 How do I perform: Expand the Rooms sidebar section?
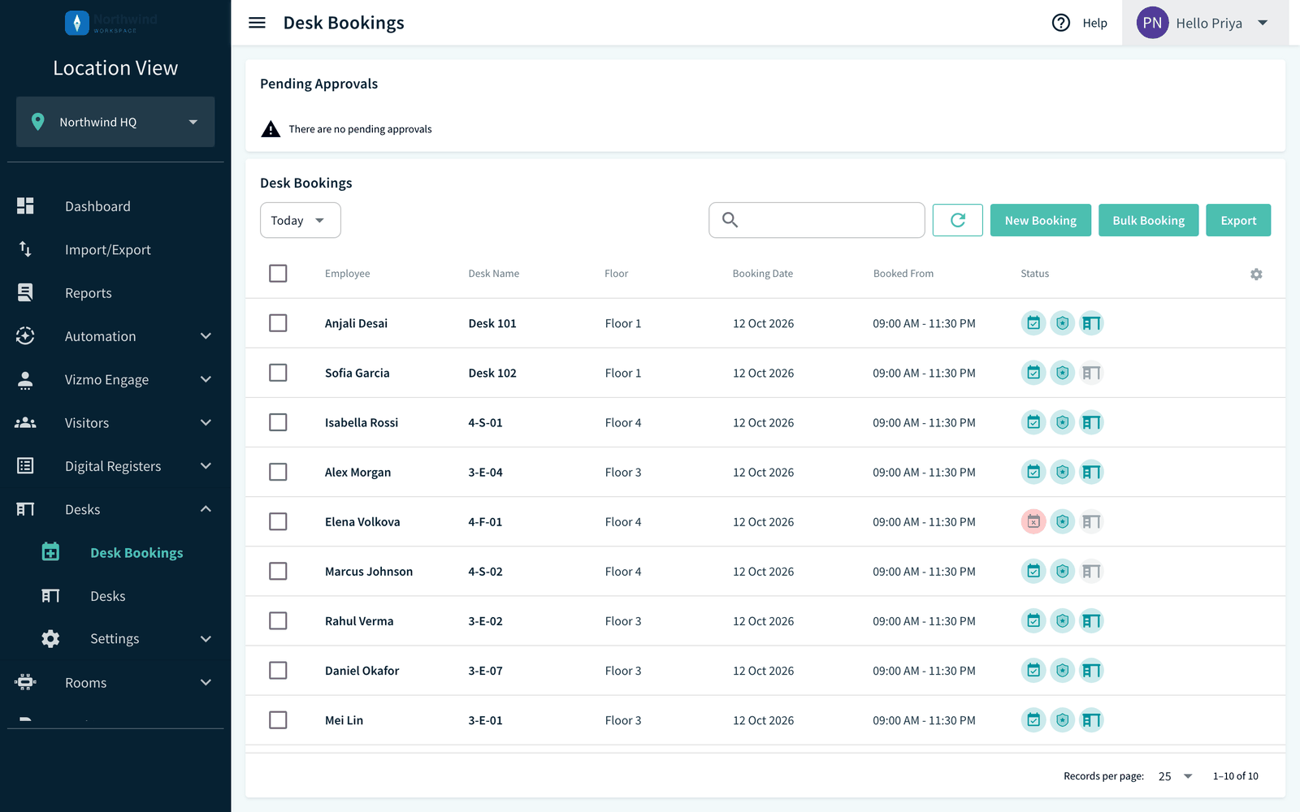pyautogui.click(x=115, y=683)
